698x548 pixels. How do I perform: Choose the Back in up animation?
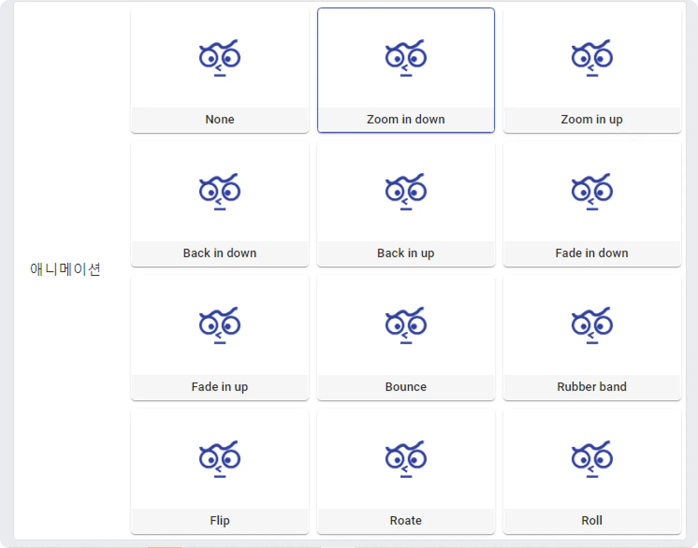(406, 204)
